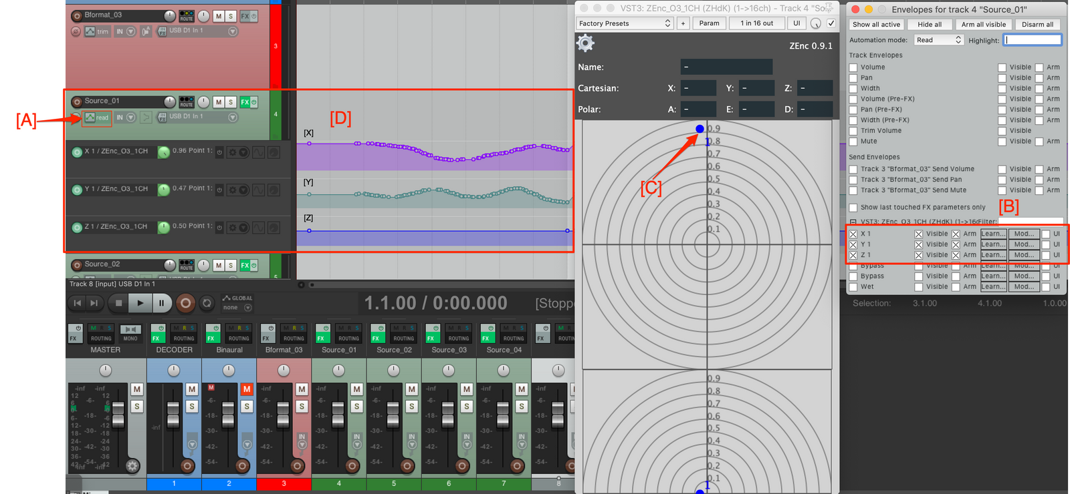Toggle the transport repeat loop icon
The width and height of the screenshot is (1070, 494).
(x=207, y=303)
